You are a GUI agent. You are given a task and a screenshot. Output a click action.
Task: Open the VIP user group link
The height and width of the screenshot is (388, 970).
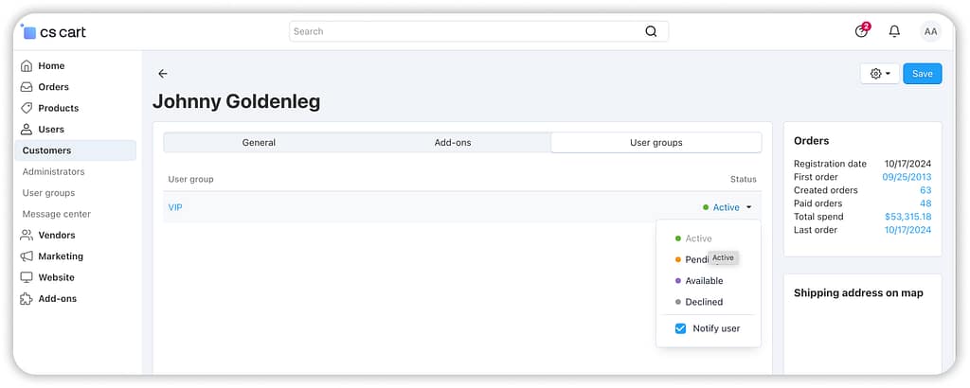coord(175,207)
